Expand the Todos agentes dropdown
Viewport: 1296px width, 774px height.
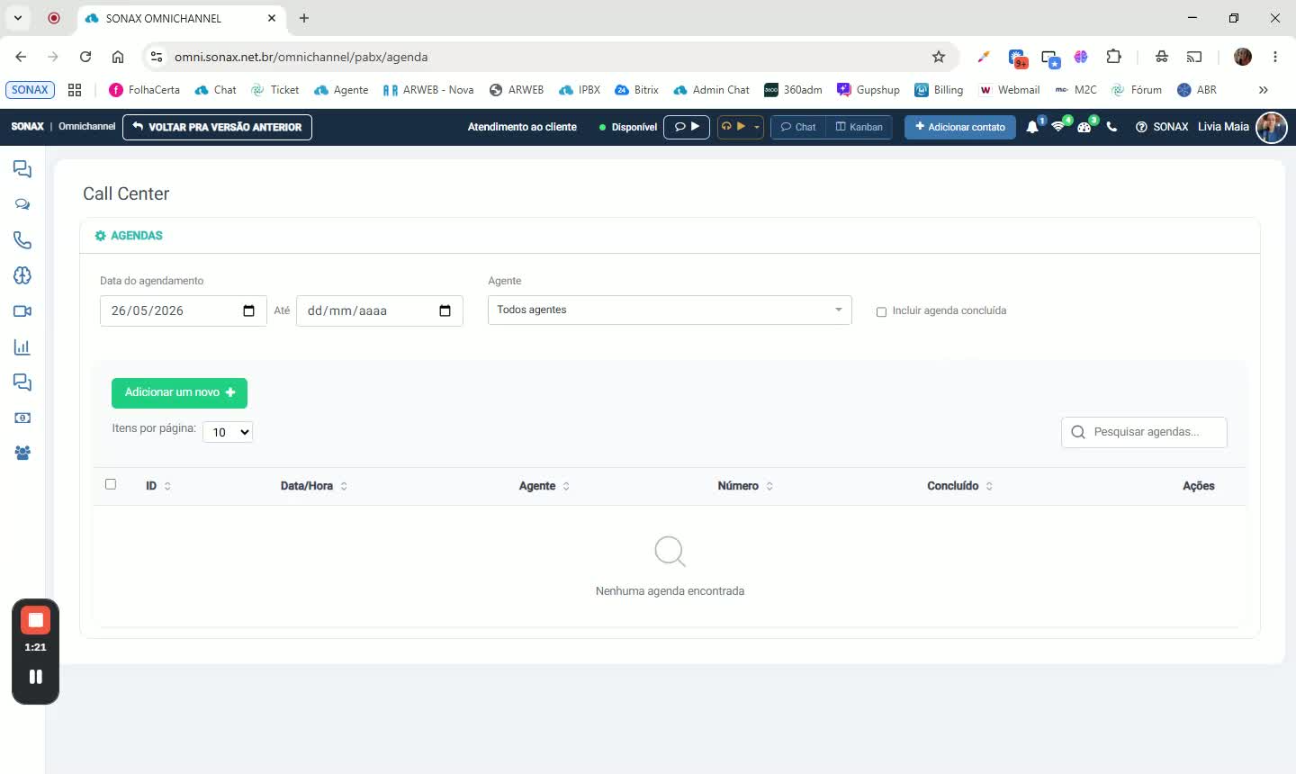(670, 310)
